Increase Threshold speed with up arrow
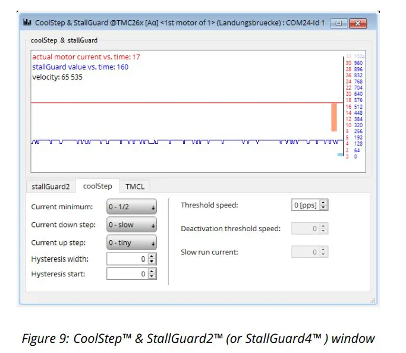This screenshot has height=353, width=406. click(x=323, y=203)
